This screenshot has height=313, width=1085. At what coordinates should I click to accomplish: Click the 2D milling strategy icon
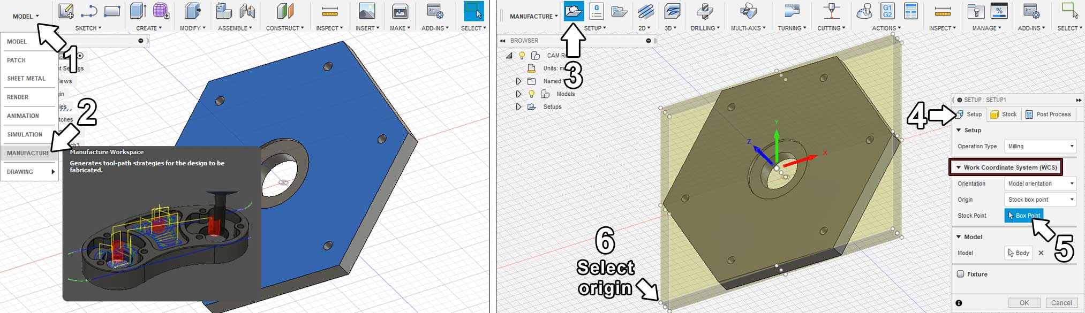646,11
